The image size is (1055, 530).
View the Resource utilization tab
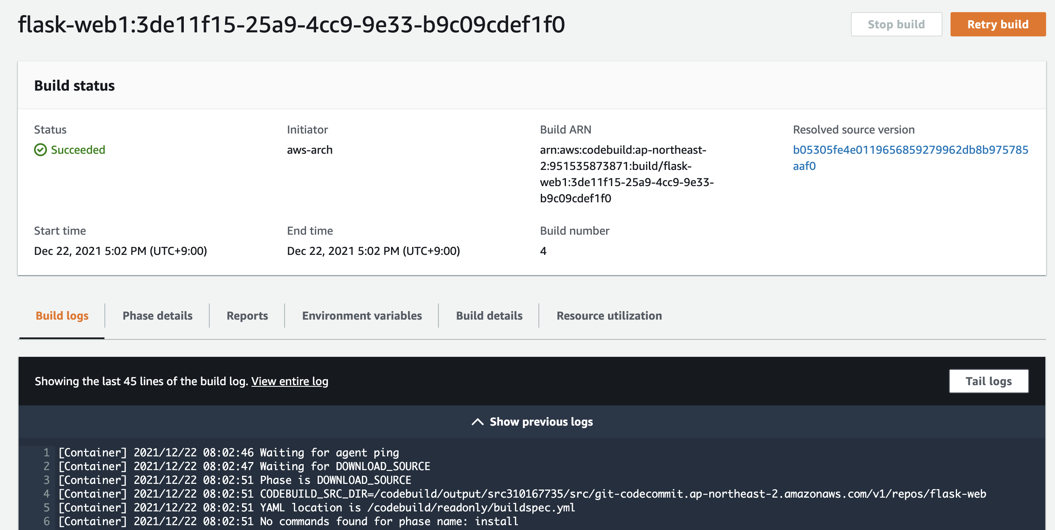609,316
